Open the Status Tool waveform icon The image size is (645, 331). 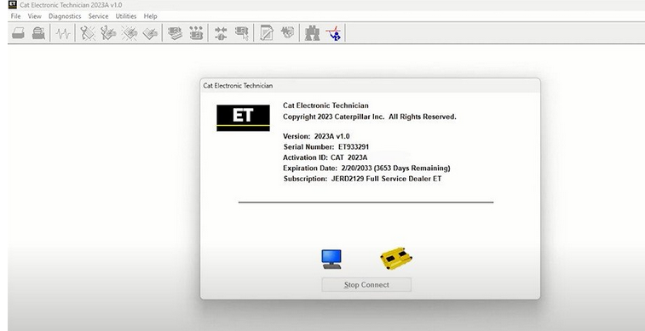(63, 33)
